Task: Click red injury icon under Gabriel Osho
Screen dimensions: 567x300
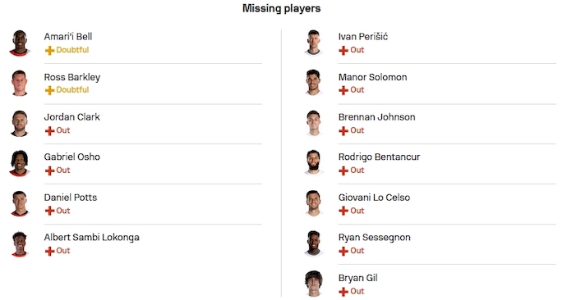Action: (x=49, y=170)
